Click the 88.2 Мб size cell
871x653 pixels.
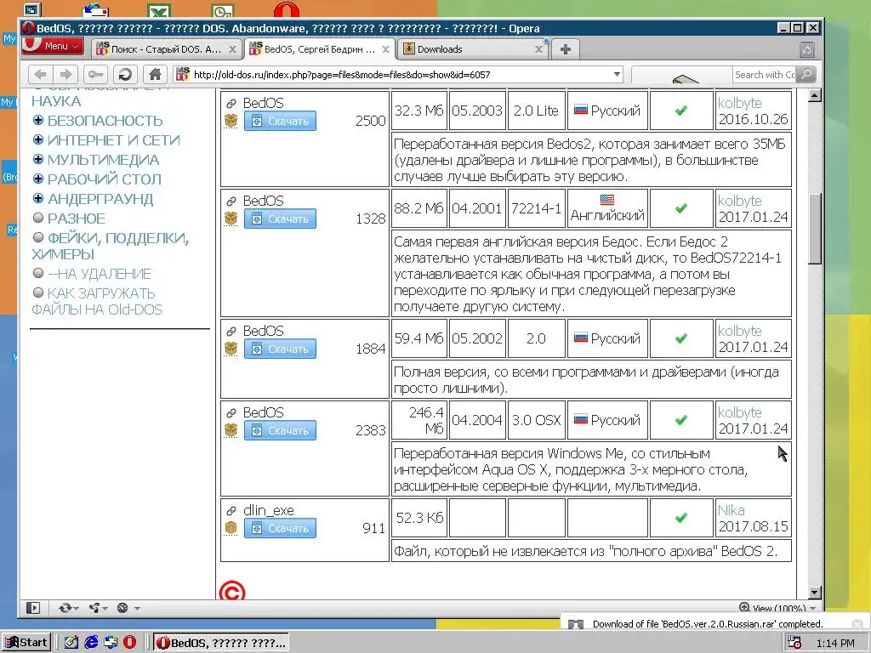click(418, 208)
